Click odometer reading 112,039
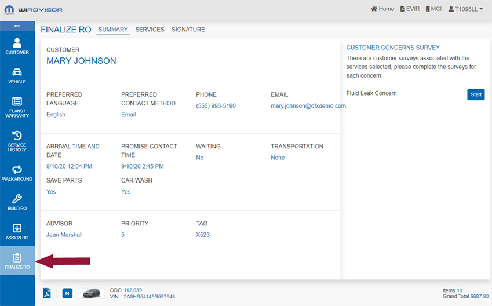This screenshot has width=492, height=306. [133, 290]
